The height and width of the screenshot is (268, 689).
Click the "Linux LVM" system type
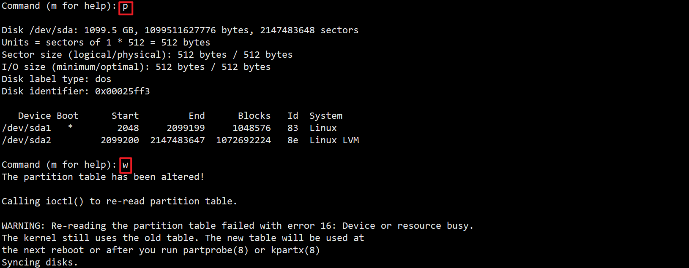click(x=334, y=140)
